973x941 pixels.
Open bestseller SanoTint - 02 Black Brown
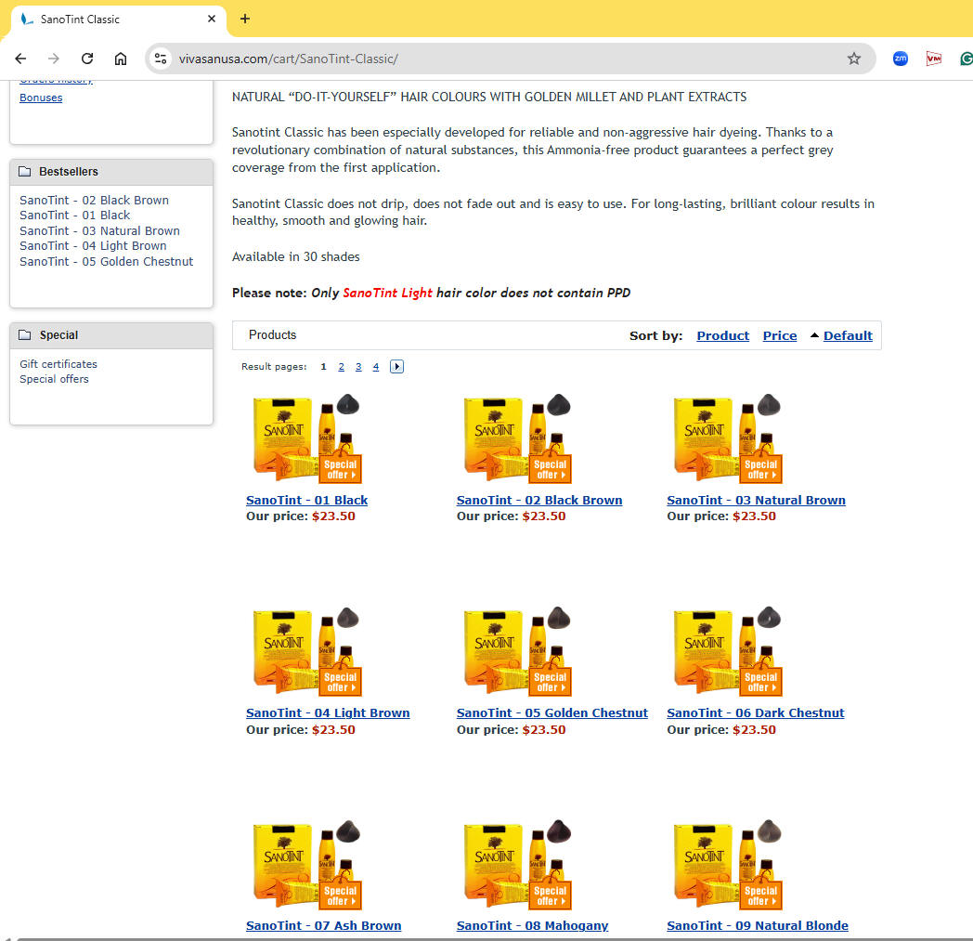[x=95, y=200]
